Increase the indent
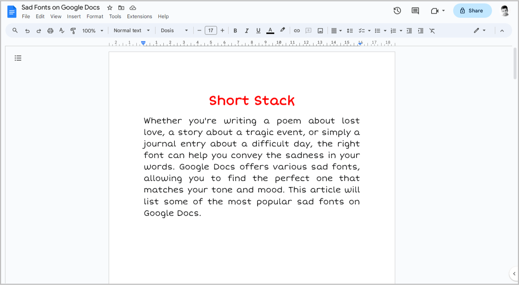This screenshot has width=519, height=285. pyautogui.click(x=421, y=31)
